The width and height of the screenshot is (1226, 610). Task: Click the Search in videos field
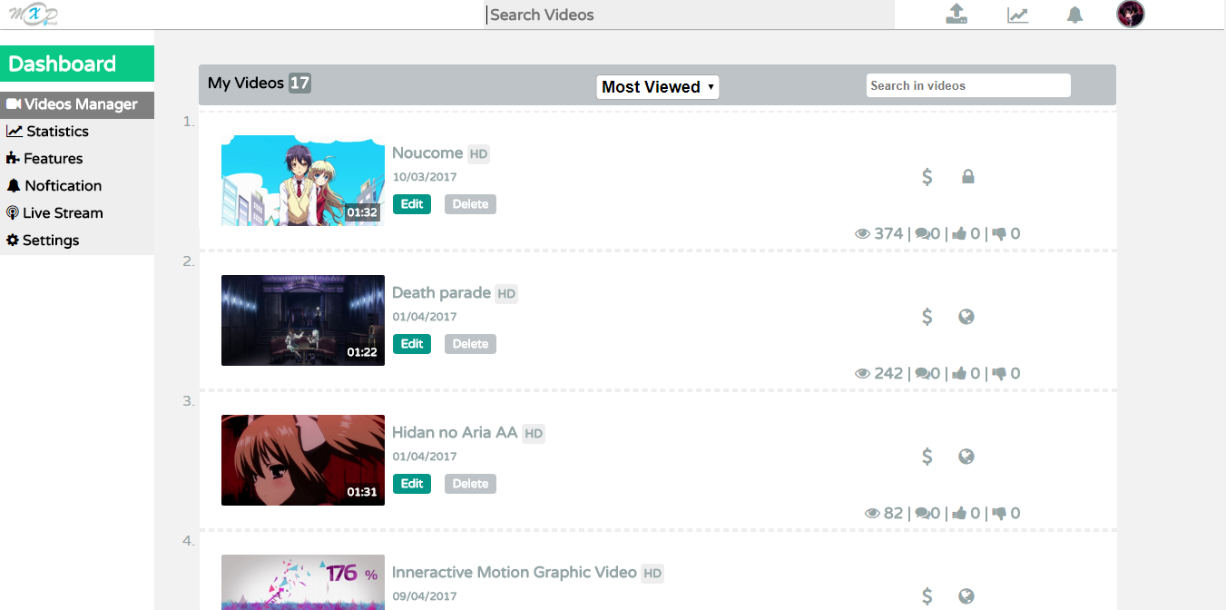tap(968, 85)
